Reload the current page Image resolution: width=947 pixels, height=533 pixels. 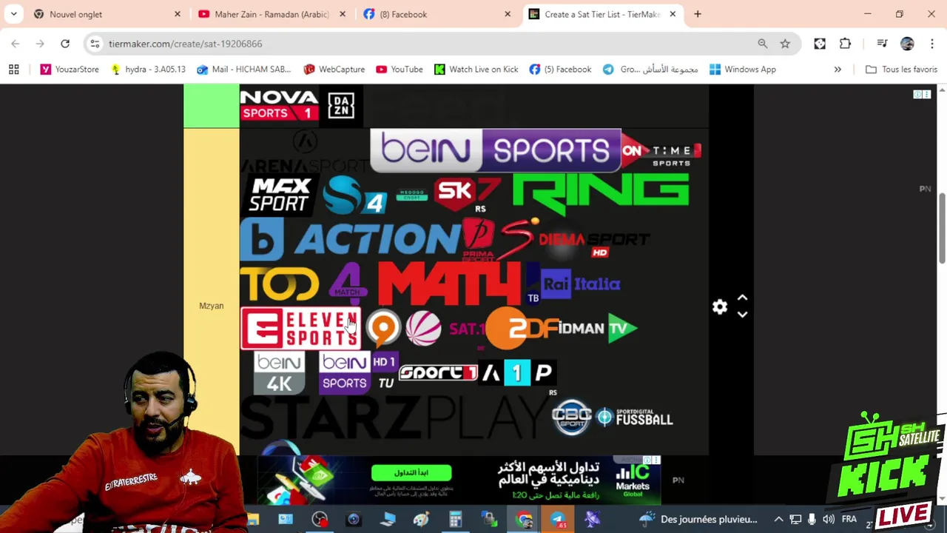tap(65, 44)
